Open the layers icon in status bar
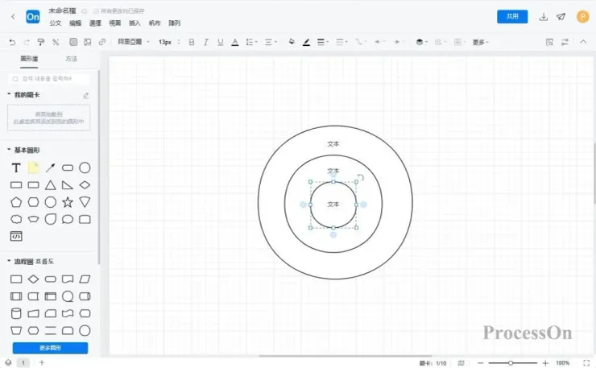596x368 pixels. pos(8,362)
